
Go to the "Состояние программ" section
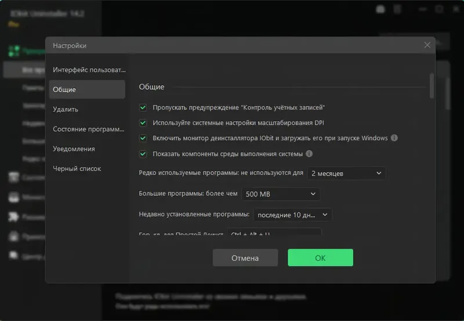89,129
